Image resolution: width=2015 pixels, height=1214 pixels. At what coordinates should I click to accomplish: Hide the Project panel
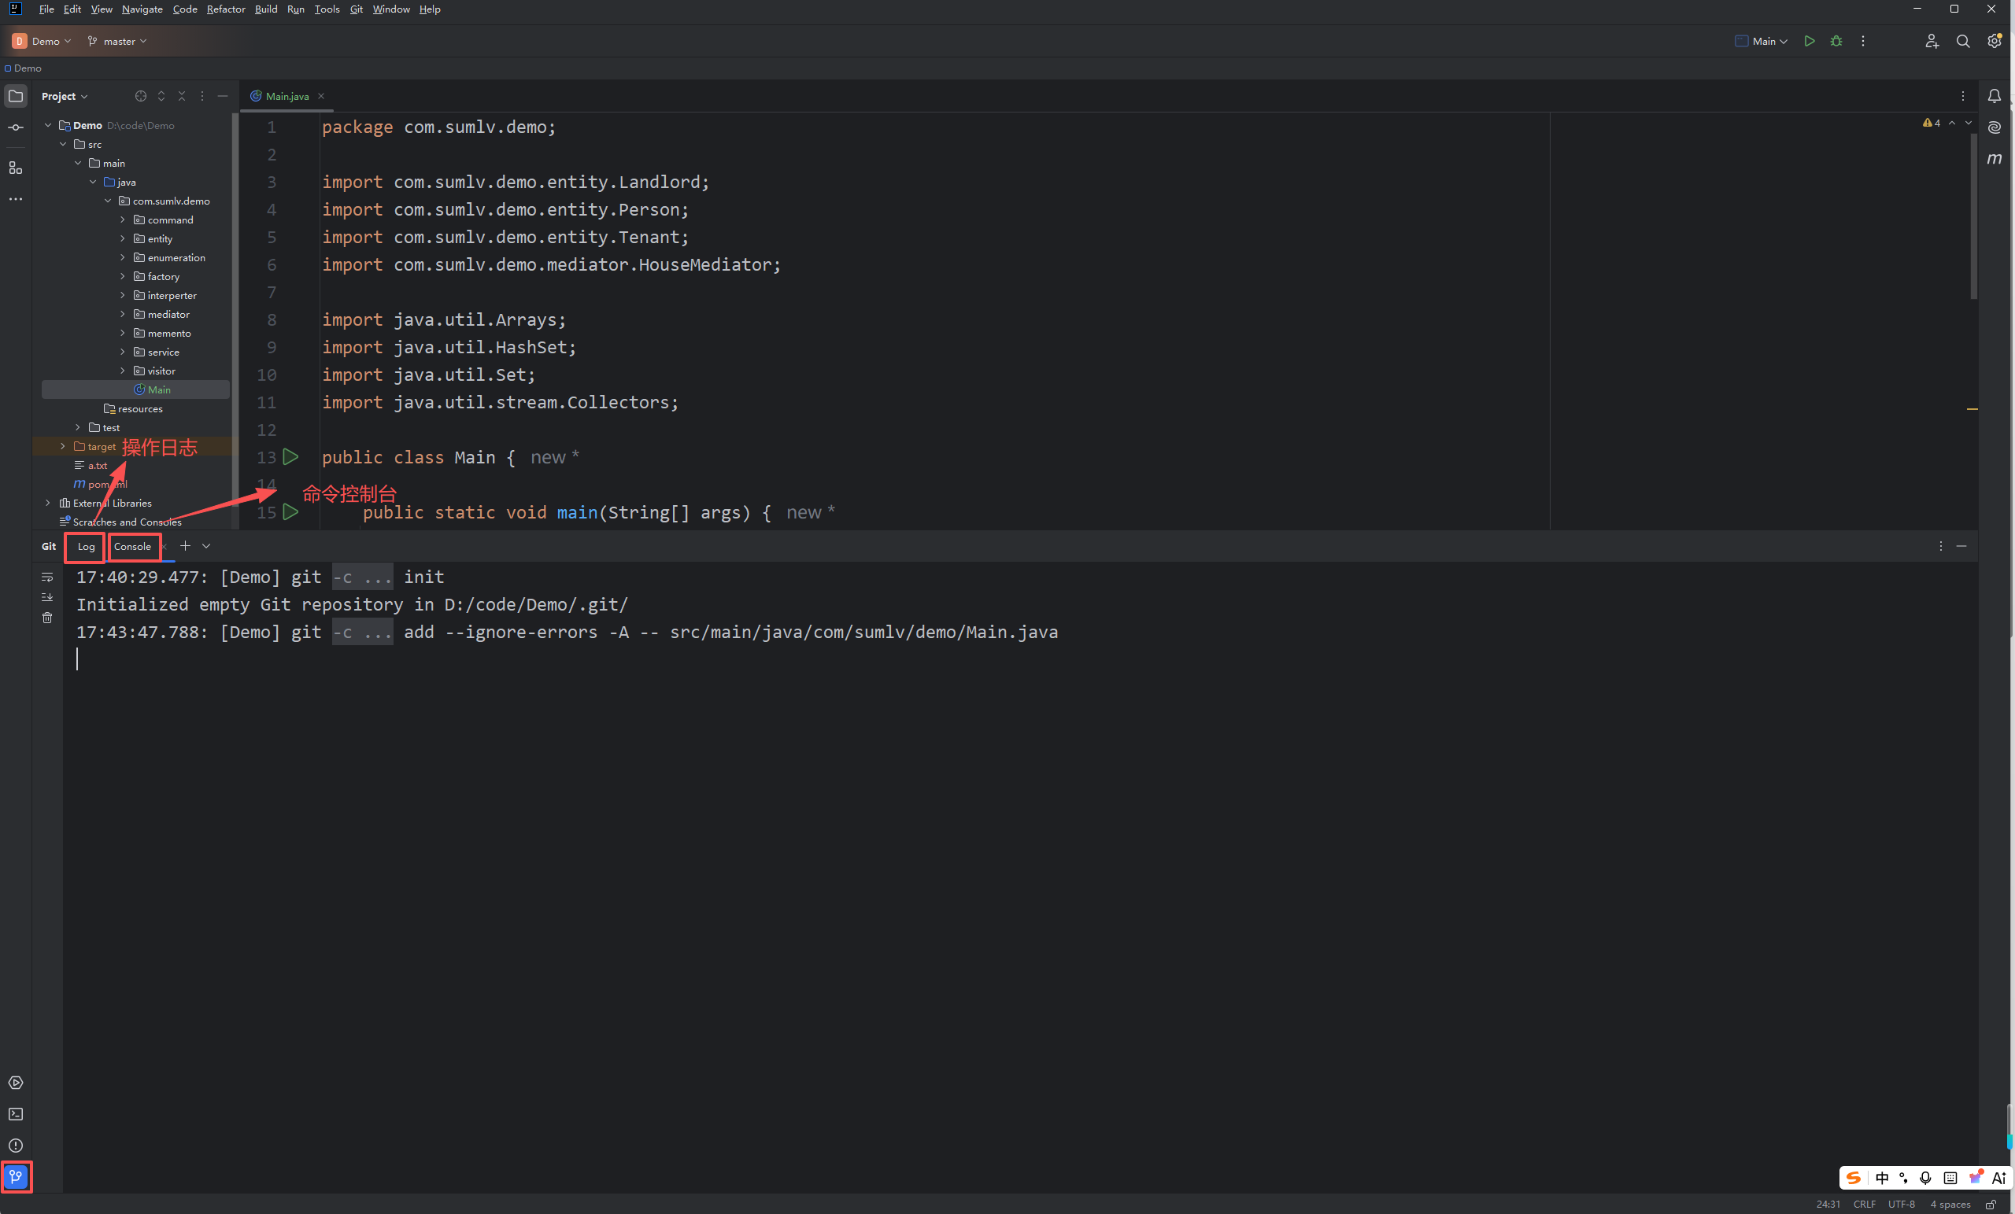tap(223, 96)
